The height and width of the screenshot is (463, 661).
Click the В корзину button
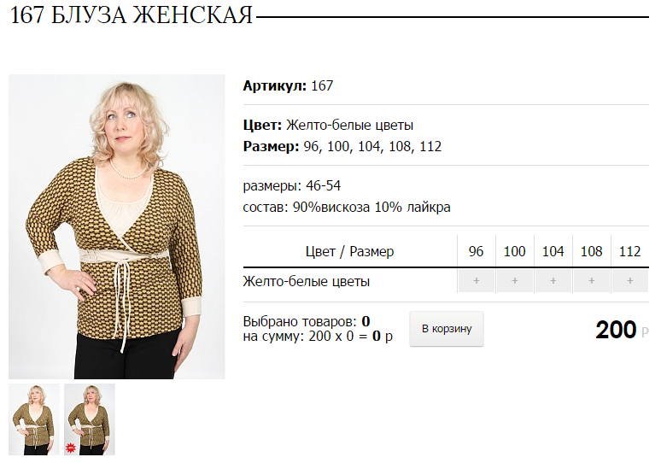click(447, 329)
